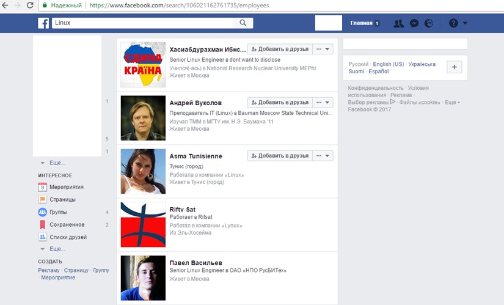Open Группы icon in sidebar

click(42, 212)
